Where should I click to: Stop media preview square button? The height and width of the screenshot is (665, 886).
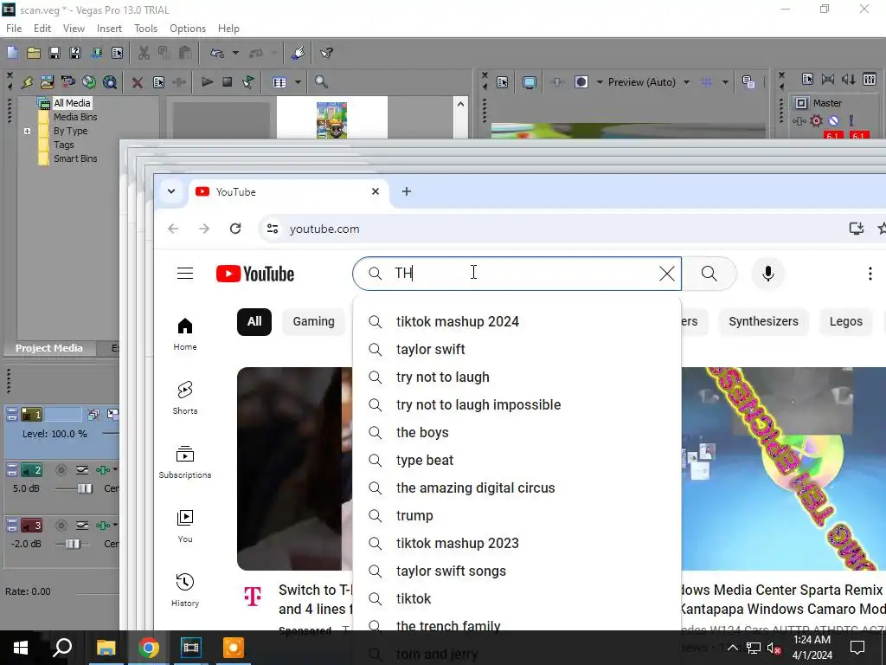(x=228, y=82)
